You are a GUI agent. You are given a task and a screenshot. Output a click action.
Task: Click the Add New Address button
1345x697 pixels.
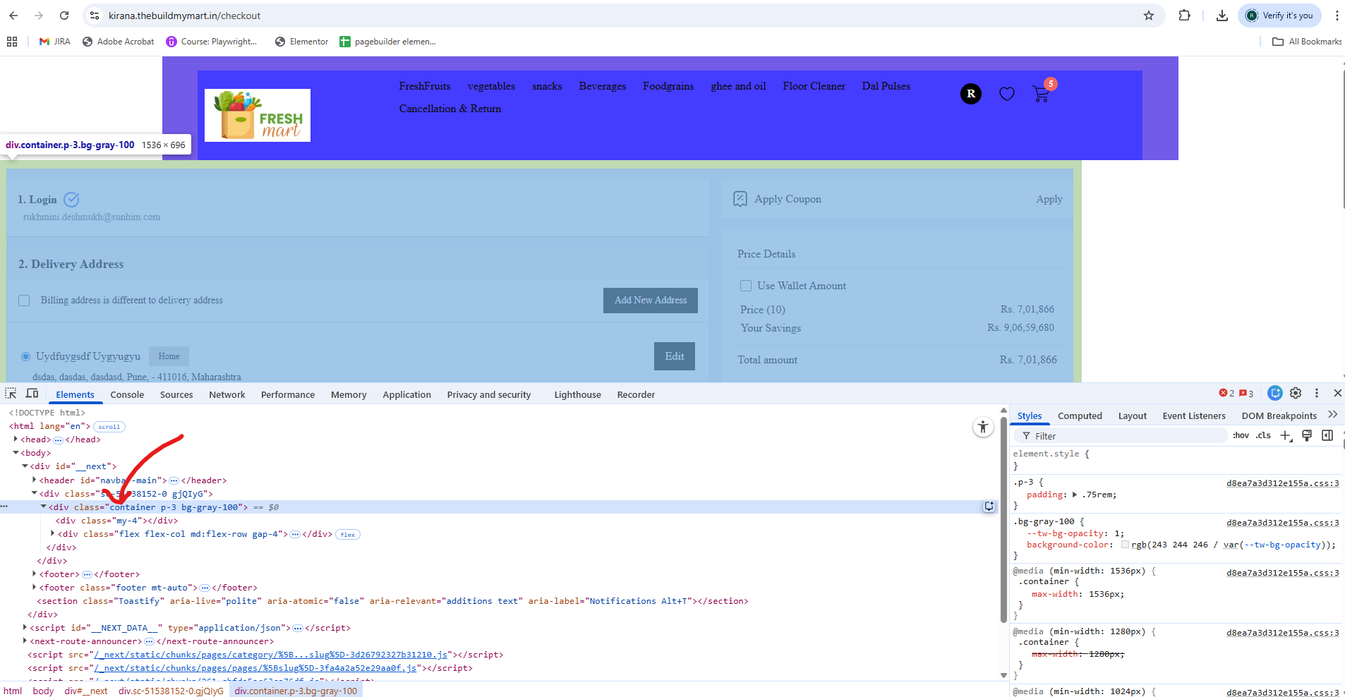pos(651,300)
